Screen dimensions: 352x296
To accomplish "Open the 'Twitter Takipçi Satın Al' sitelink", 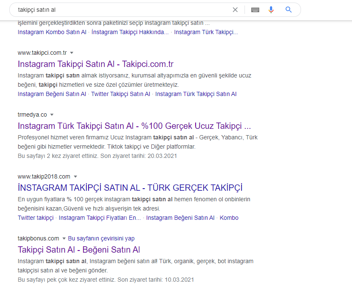I will tap(121, 94).
